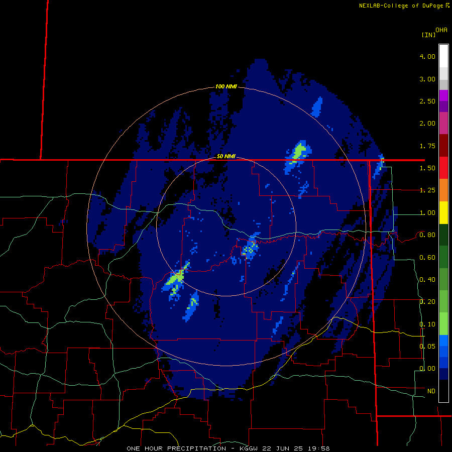This screenshot has height=452, width=452.
Task: Select the 1.25 legend value
Action: pyautogui.click(x=427, y=190)
